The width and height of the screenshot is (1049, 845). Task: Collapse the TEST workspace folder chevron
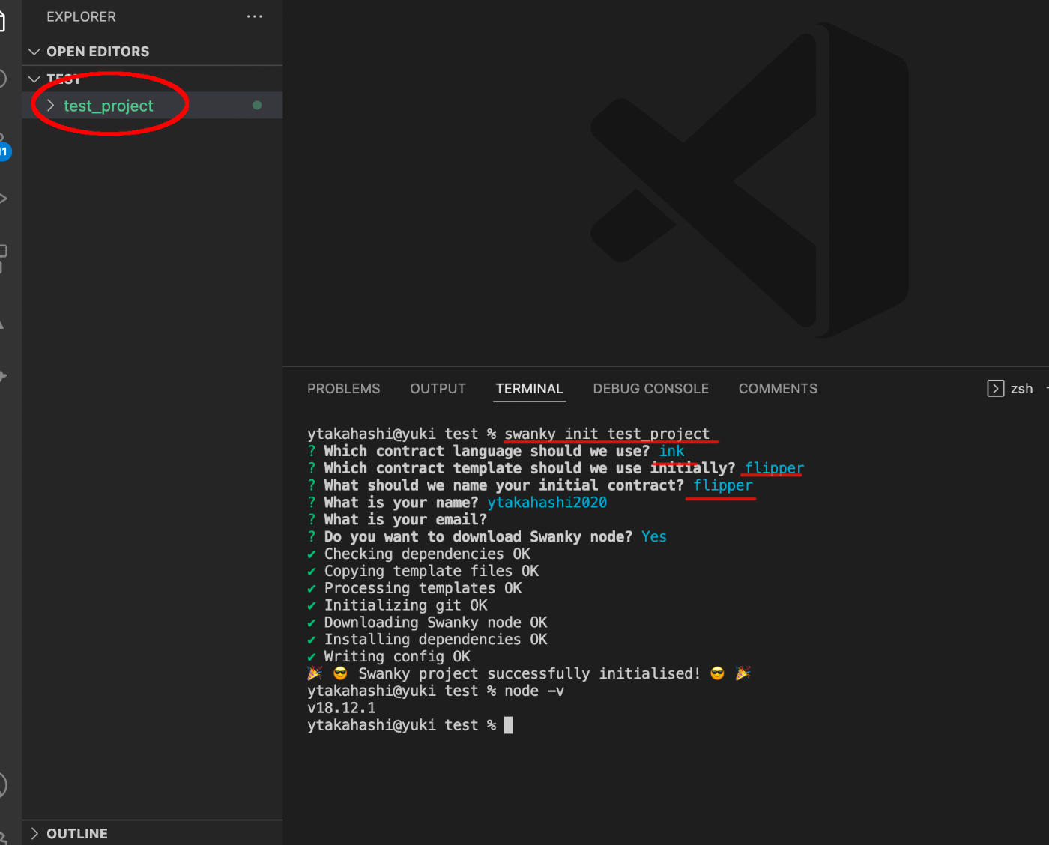point(34,79)
